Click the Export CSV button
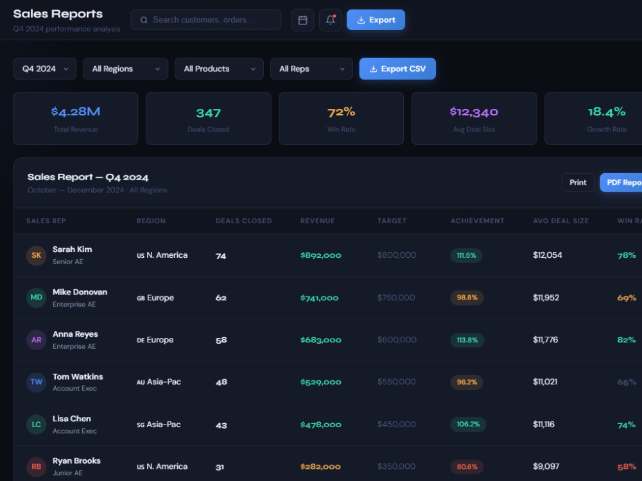 tap(397, 69)
